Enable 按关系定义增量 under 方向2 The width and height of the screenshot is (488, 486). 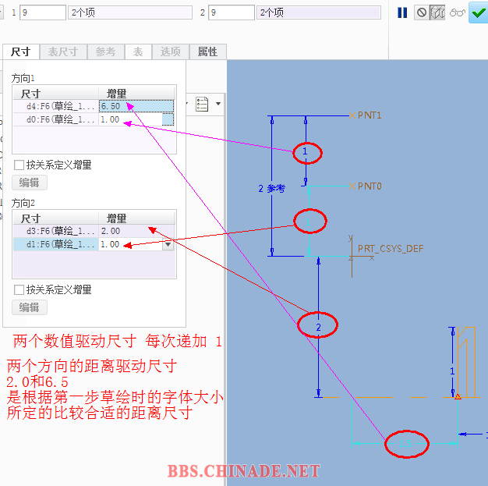(19, 289)
